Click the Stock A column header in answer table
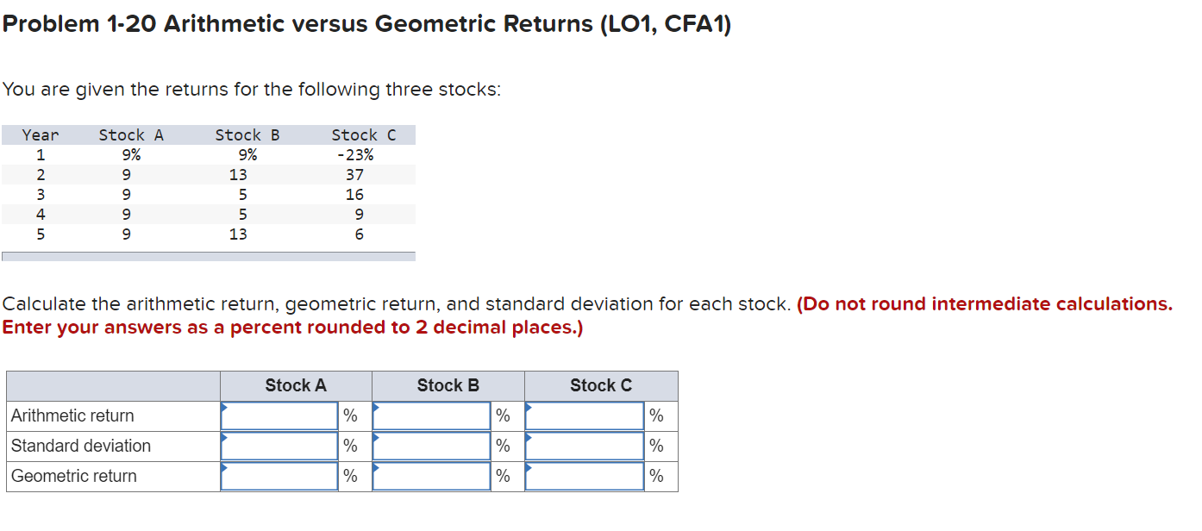 click(295, 385)
